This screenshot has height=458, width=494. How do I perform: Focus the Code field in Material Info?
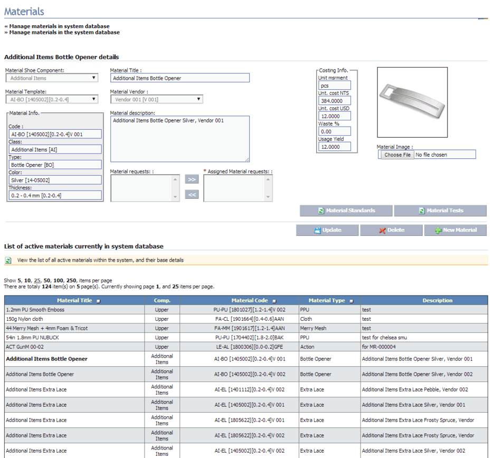point(55,134)
